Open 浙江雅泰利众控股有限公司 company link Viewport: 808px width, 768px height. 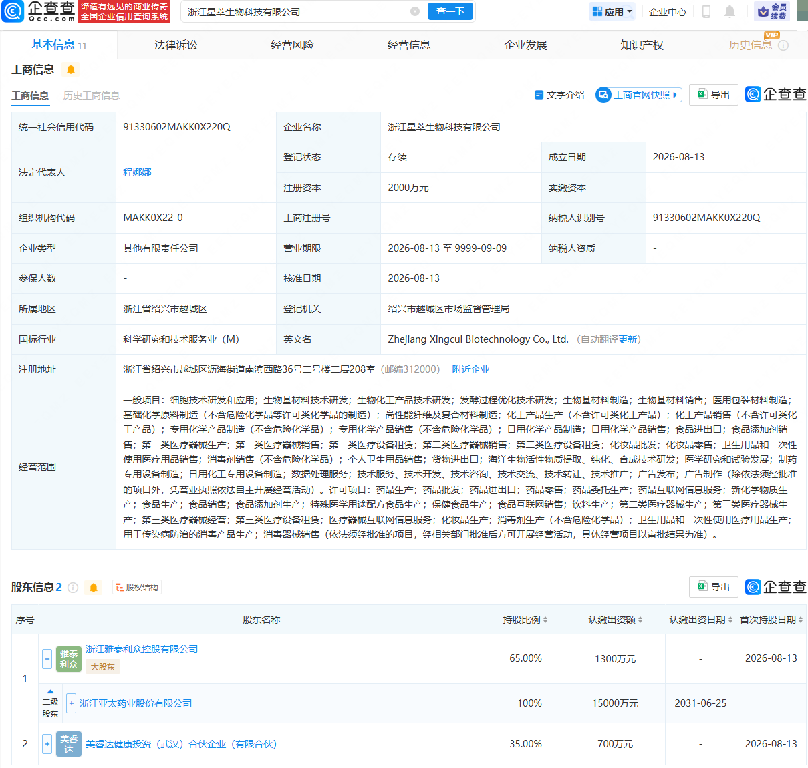(x=142, y=649)
